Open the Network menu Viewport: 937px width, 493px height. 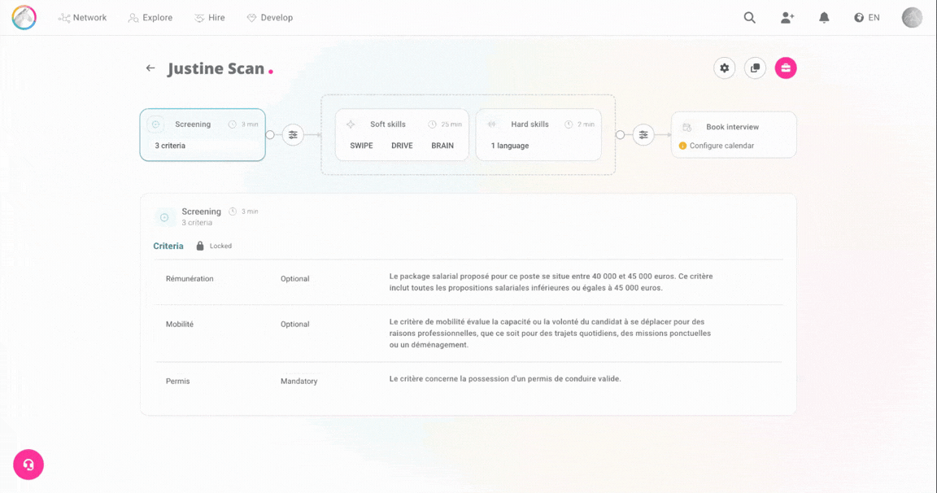click(x=83, y=18)
